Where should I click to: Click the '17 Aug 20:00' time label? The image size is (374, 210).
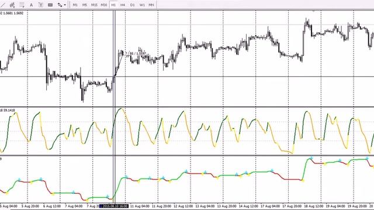pyautogui.click(x=292, y=206)
